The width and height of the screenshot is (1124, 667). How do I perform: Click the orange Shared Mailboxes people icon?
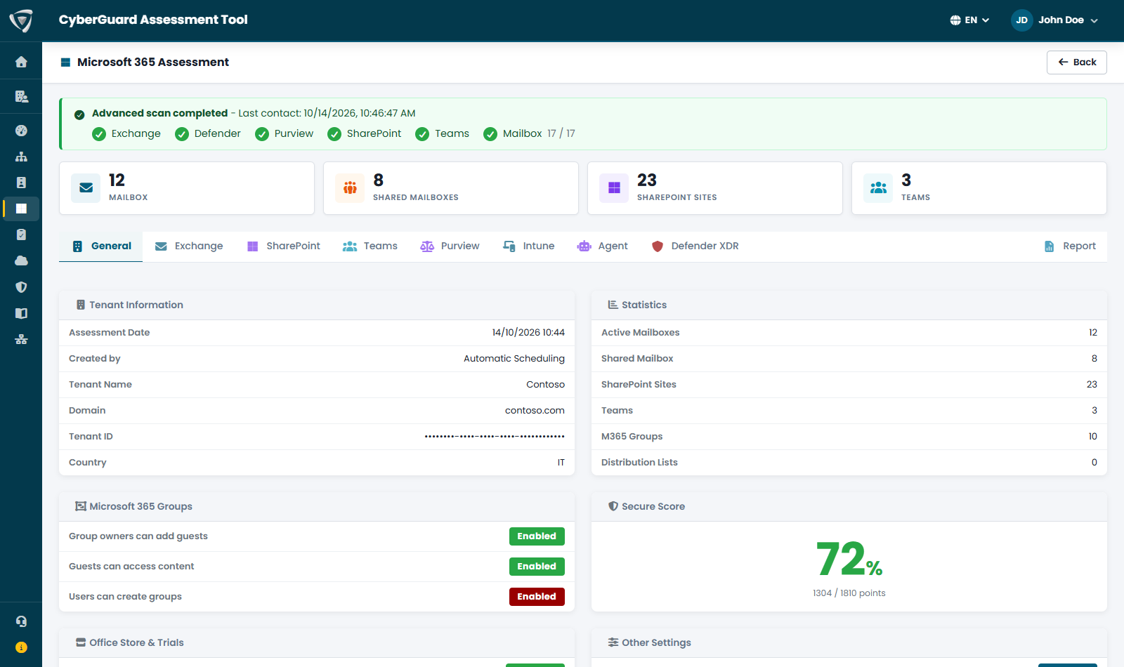350,188
